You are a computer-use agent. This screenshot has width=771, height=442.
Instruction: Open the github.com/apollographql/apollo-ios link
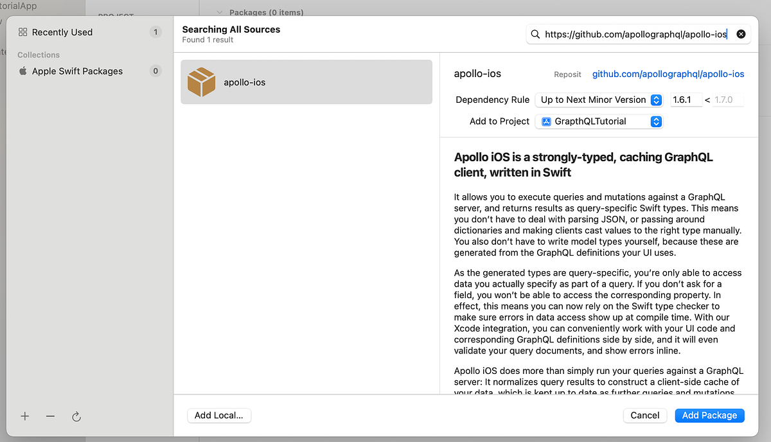[x=668, y=73]
